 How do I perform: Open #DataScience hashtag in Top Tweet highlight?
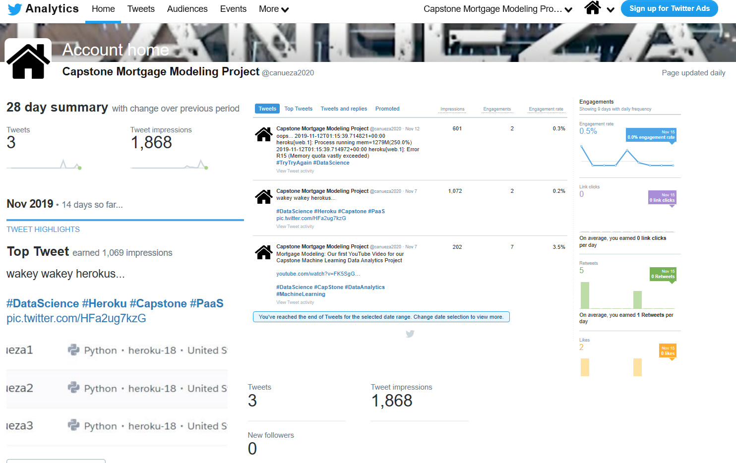(43, 303)
